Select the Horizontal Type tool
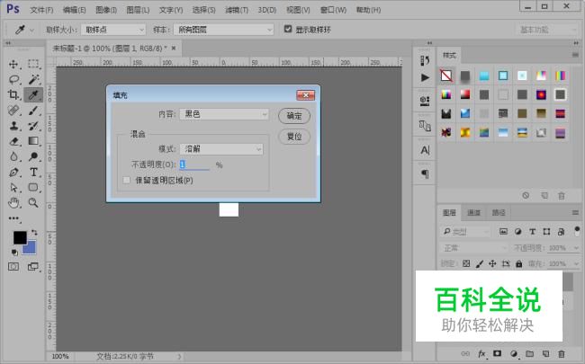This screenshot has height=364, width=585. 33,173
